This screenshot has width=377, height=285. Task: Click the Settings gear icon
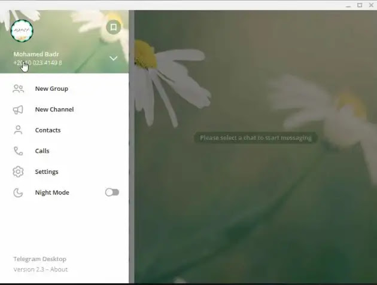[x=18, y=171]
